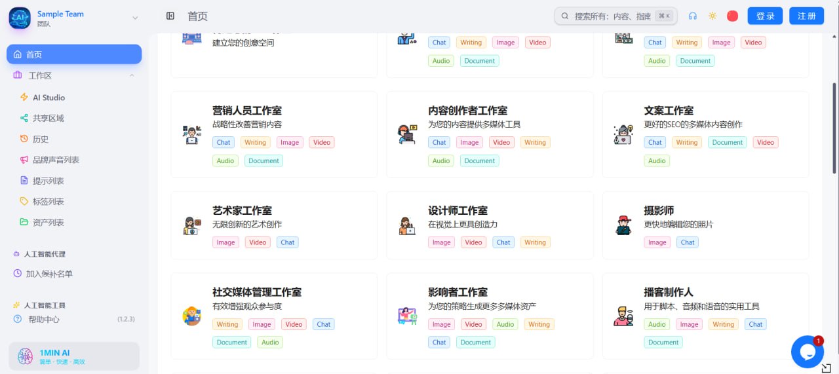Click the 1min AI logo in sidebar header
This screenshot has width=839, height=374.
20,18
